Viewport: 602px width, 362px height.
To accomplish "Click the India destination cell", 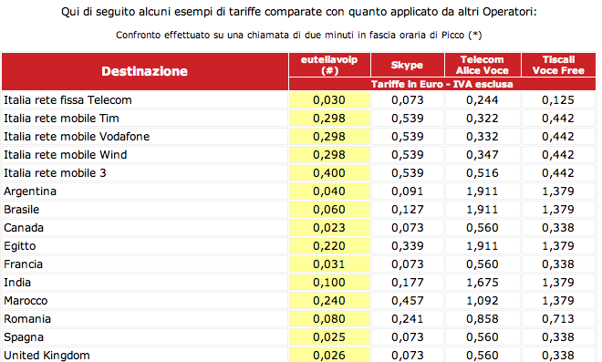I will point(145,283).
